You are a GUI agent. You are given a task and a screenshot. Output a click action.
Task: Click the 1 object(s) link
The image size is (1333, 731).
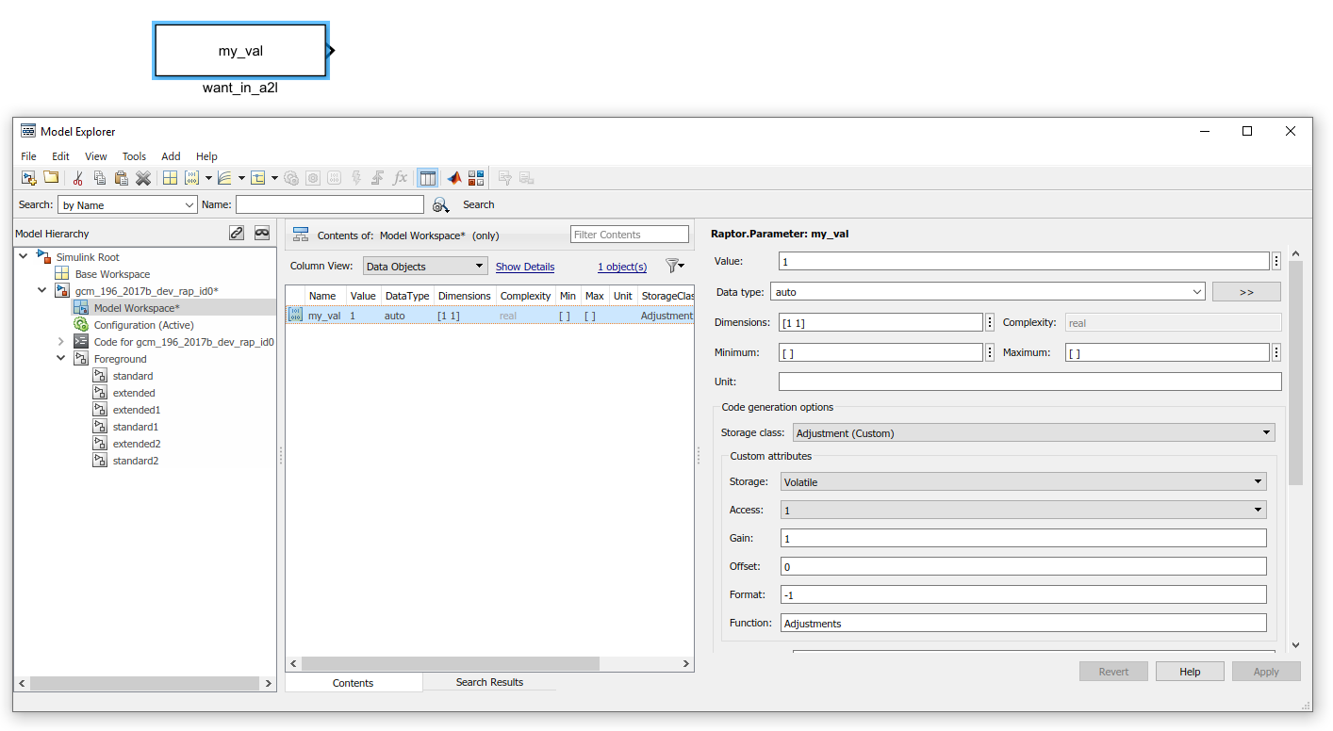622,267
